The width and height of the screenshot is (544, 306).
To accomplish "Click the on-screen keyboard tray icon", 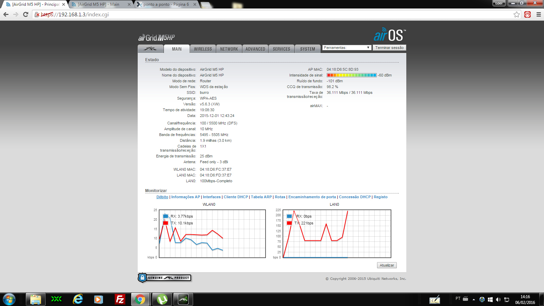I will 465,299.
